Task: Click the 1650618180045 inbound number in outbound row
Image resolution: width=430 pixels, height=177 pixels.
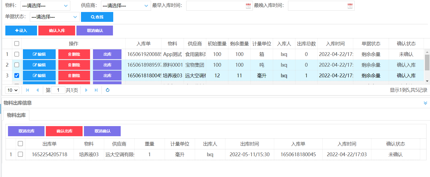Action: [x=298, y=154]
